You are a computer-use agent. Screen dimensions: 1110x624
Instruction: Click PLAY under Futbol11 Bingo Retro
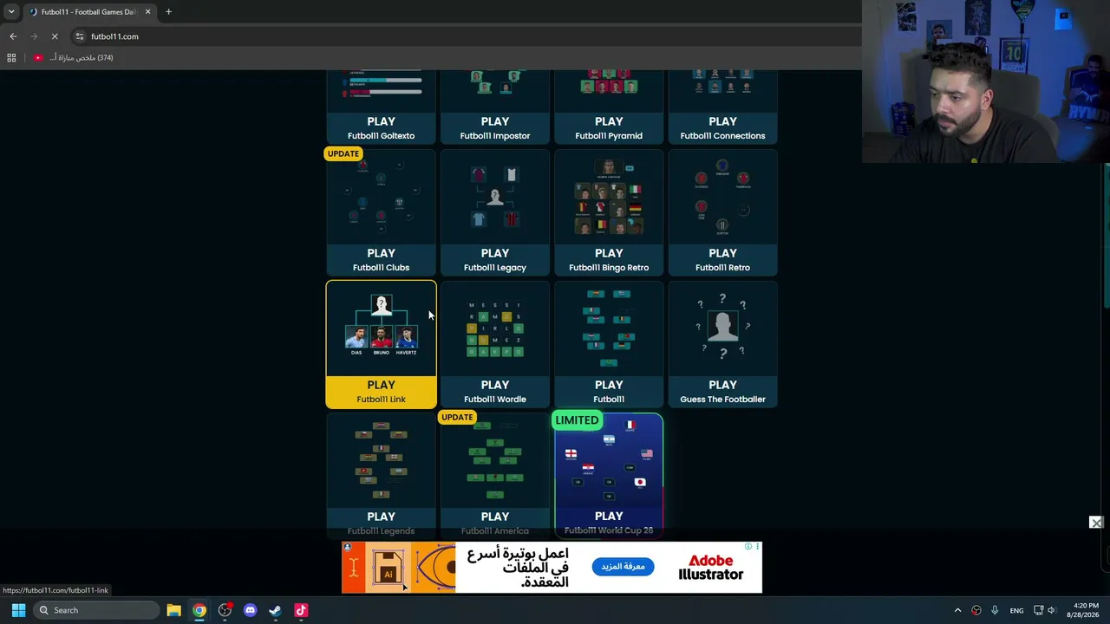(x=609, y=253)
